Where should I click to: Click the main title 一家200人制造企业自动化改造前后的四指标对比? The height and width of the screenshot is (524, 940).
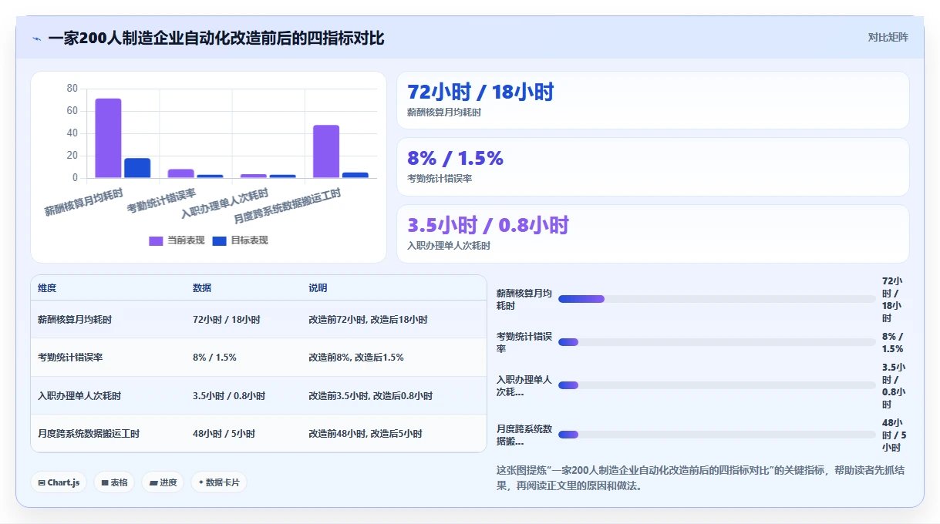(x=216, y=39)
